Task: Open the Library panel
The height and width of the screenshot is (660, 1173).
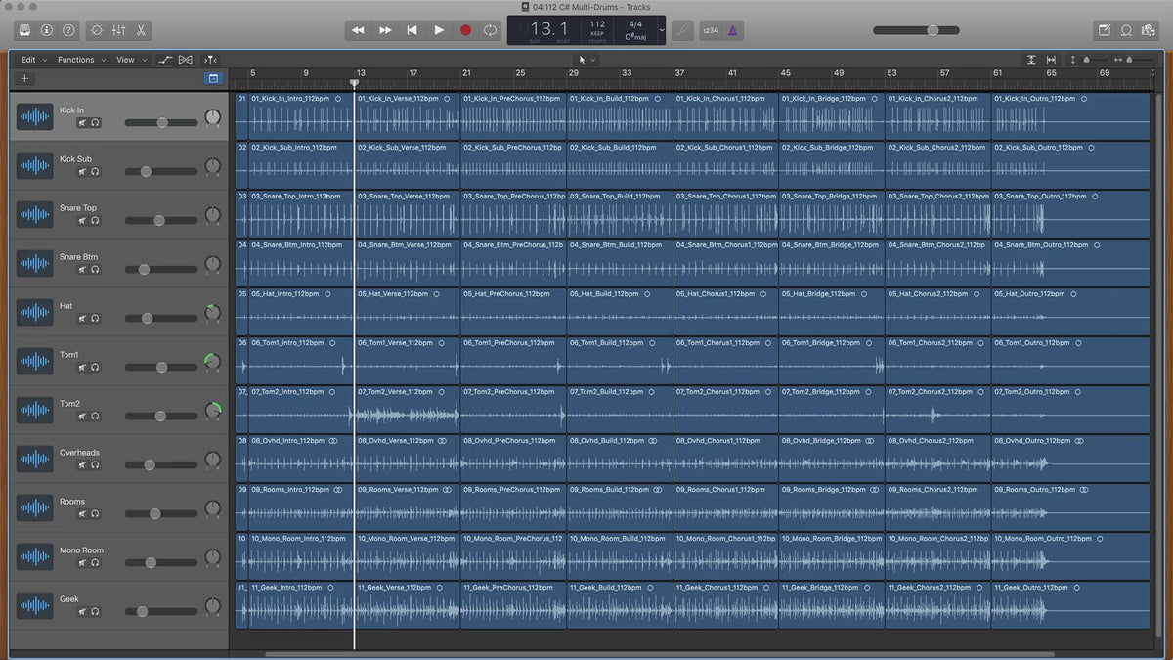Action: tap(23, 30)
